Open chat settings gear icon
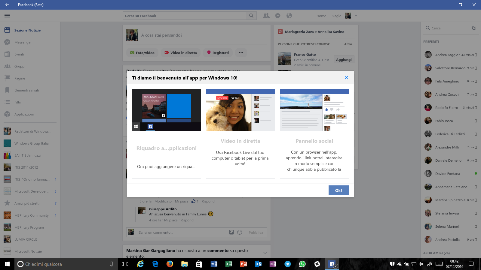Image resolution: width=481 pixels, height=270 pixels. [474, 28]
